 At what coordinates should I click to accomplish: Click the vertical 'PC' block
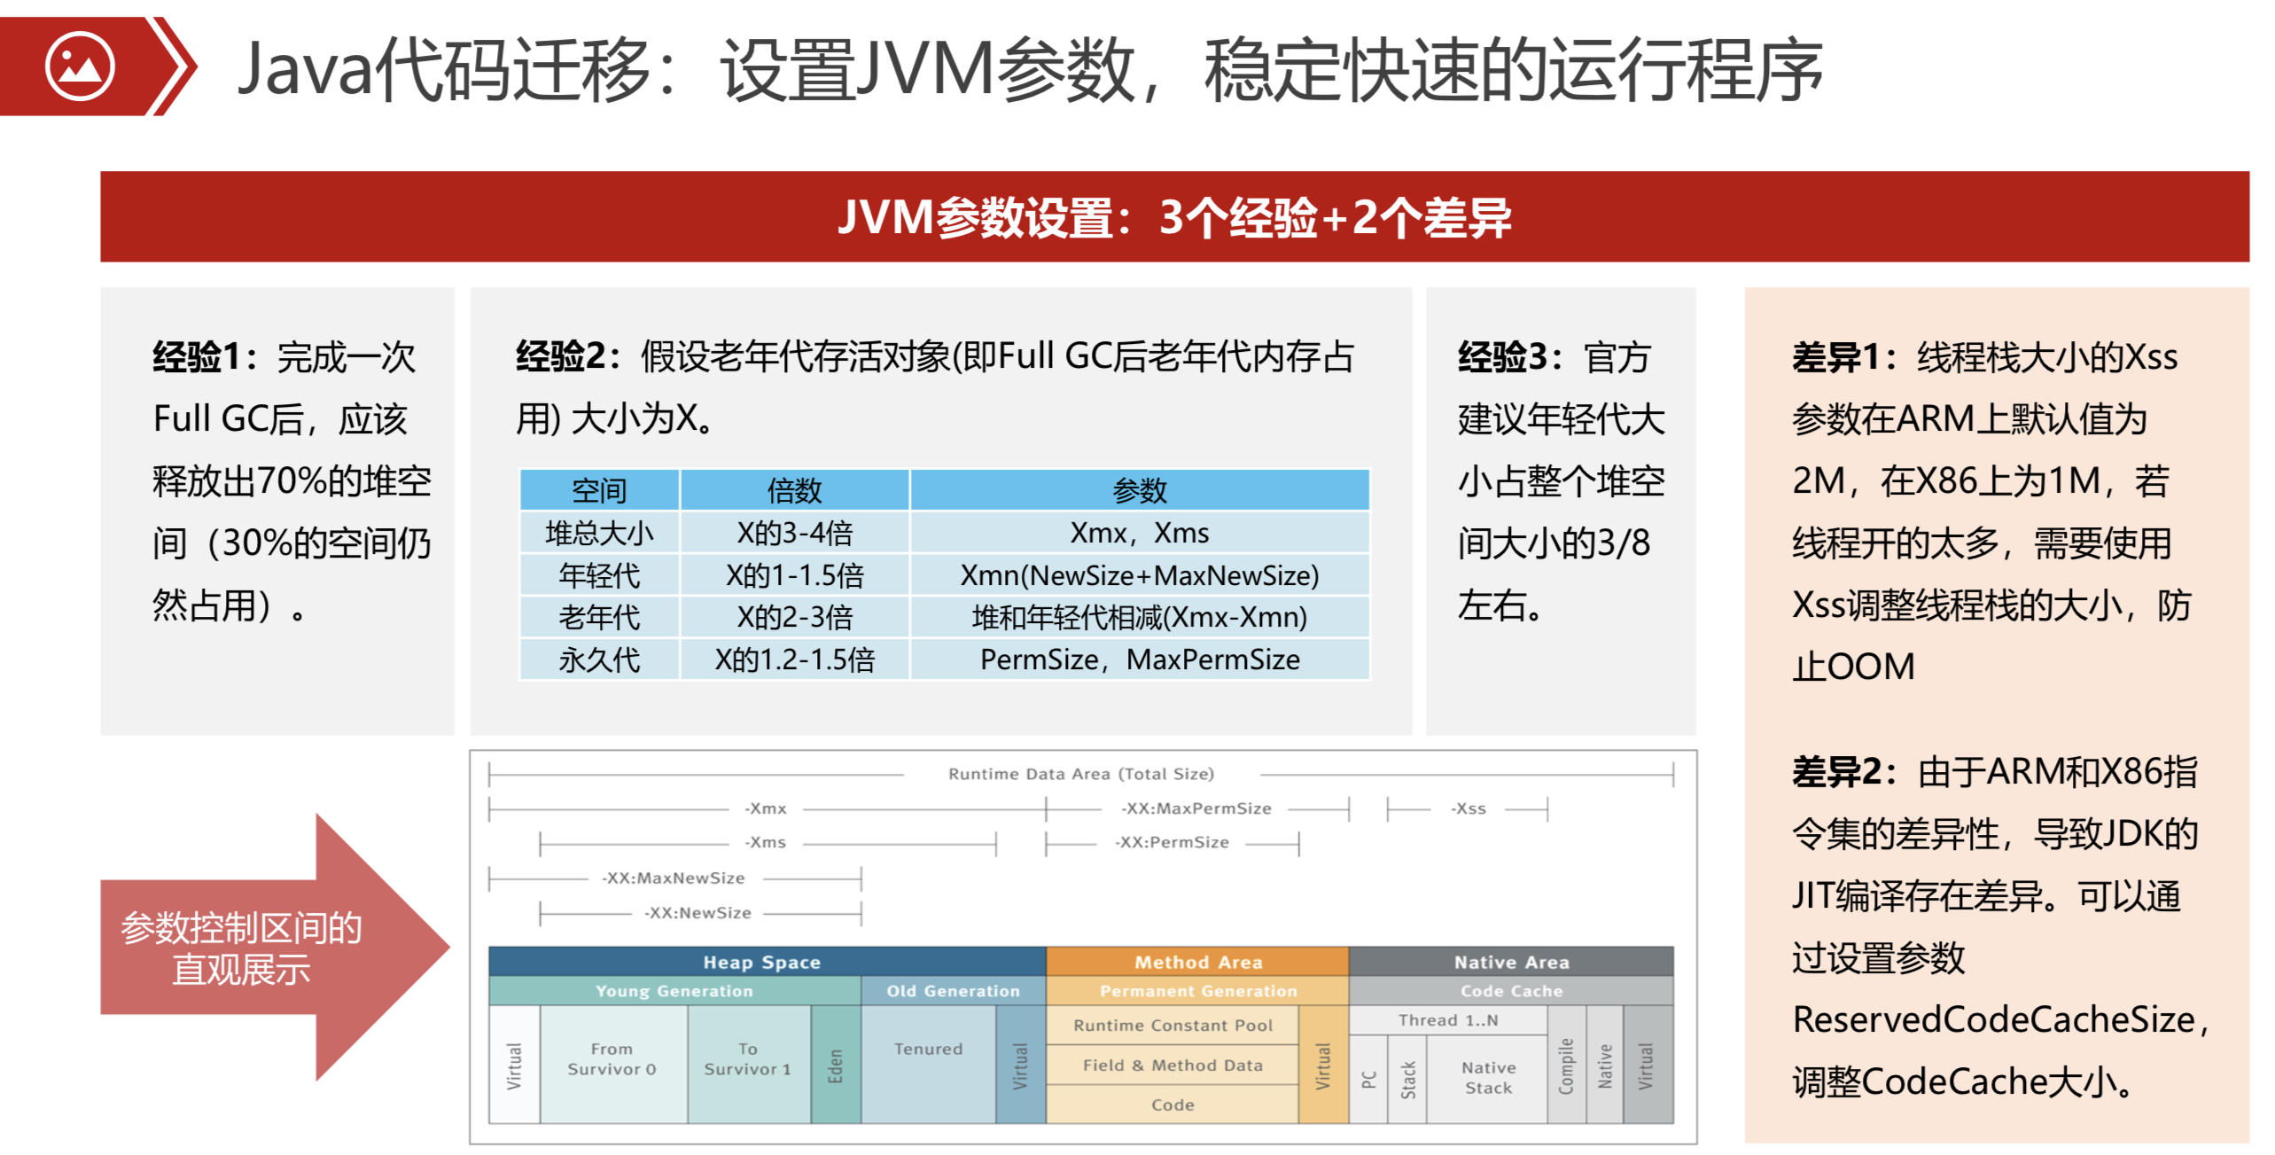coord(1368,1080)
